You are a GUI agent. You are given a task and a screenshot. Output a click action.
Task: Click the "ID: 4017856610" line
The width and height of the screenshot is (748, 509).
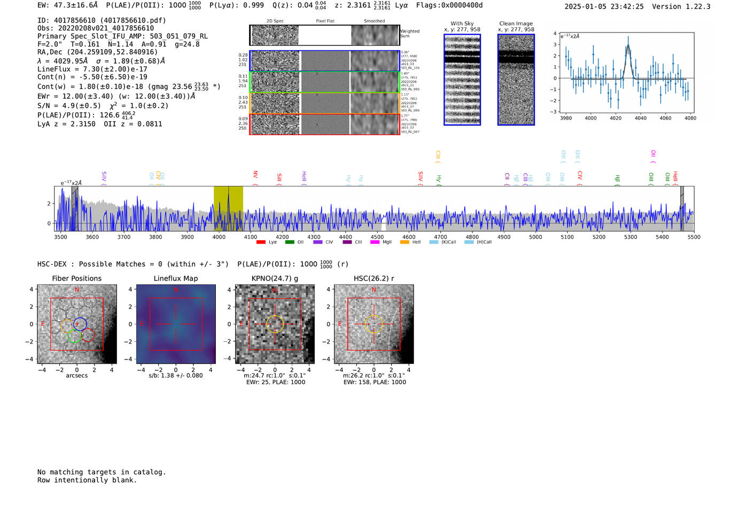coord(102,20)
